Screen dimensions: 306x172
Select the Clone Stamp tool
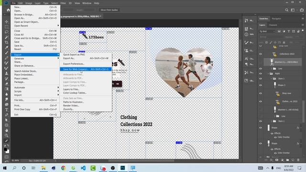7,73
